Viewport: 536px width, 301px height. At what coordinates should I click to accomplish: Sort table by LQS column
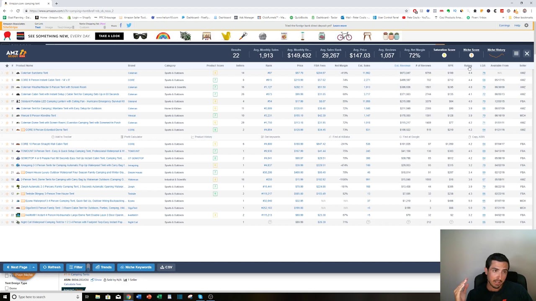click(482, 66)
